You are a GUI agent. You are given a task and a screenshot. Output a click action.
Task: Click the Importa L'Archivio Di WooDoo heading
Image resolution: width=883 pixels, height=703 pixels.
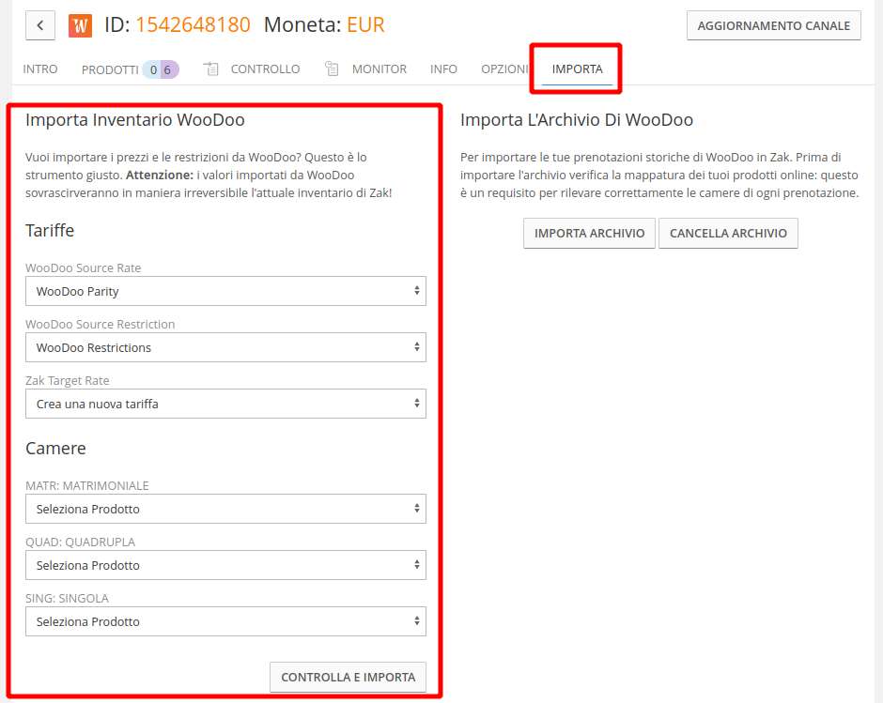coord(577,120)
